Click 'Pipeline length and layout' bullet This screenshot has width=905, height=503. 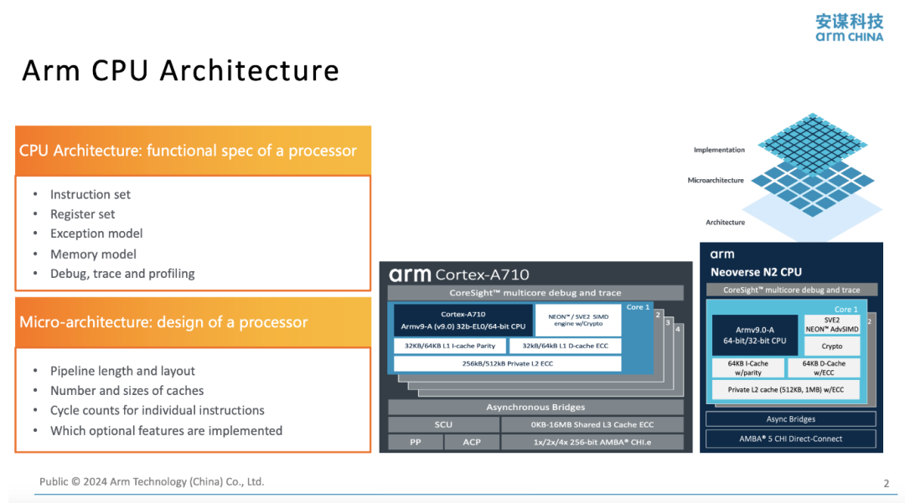click(122, 371)
